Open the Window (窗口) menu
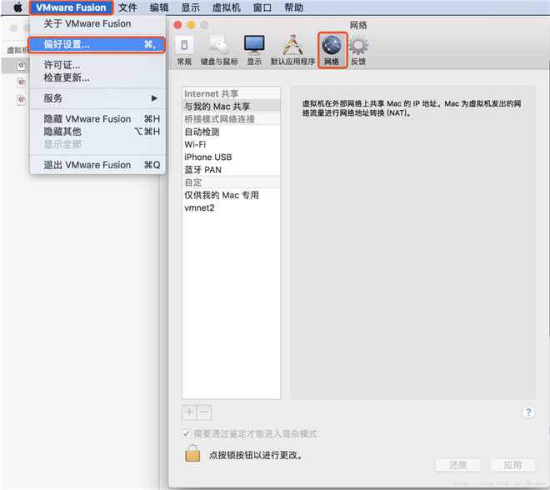 tap(262, 7)
